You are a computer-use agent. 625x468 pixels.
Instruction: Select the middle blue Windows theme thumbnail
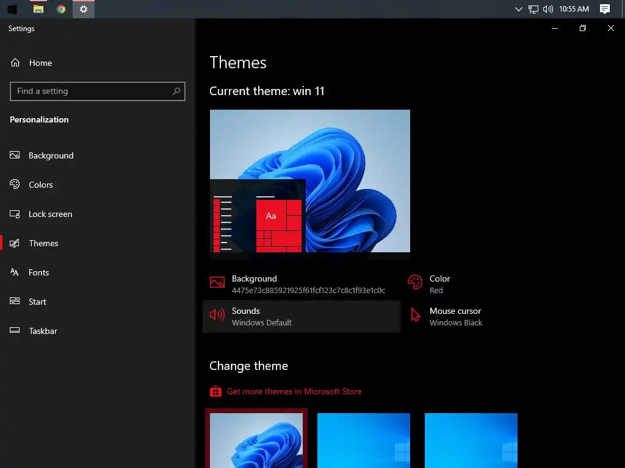[x=364, y=440]
